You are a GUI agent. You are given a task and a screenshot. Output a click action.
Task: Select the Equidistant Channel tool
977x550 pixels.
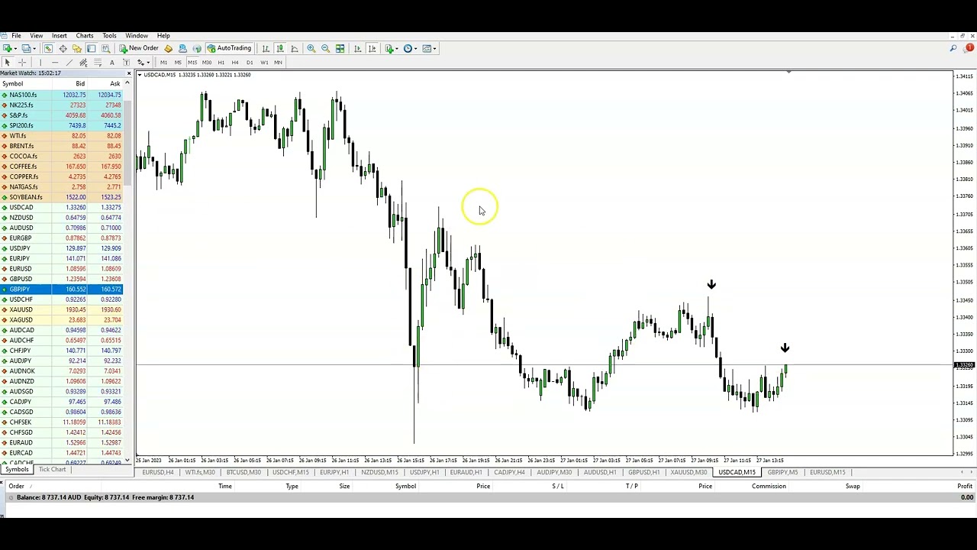[x=83, y=63]
